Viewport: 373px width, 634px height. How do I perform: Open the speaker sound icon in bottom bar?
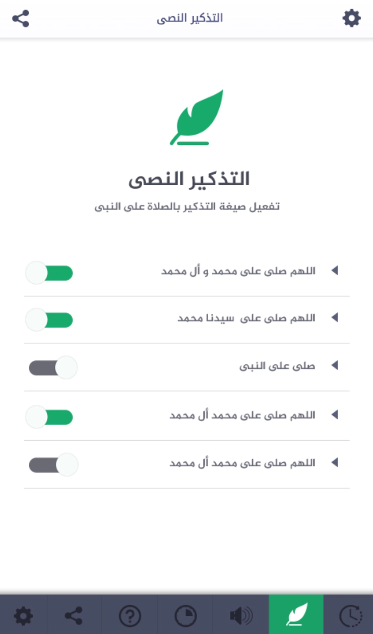[x=240, y=615]
